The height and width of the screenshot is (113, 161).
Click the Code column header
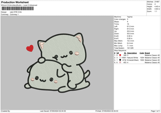coord(142,53)
